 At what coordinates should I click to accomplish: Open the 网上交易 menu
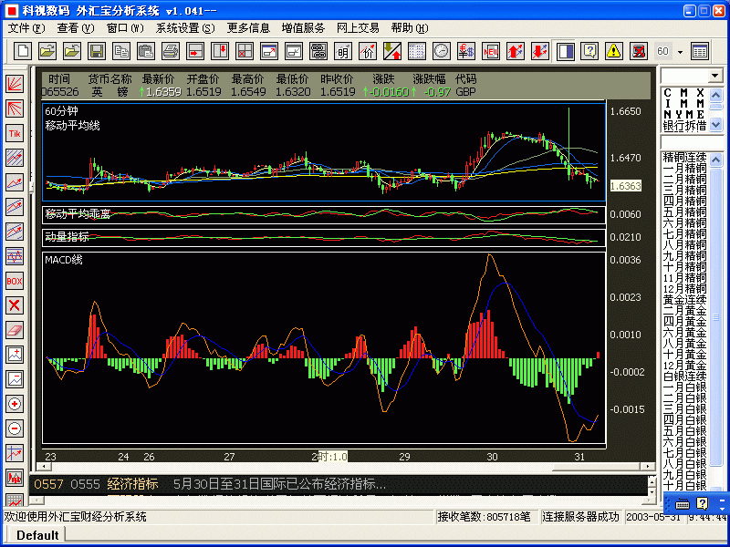pos(358,28)
